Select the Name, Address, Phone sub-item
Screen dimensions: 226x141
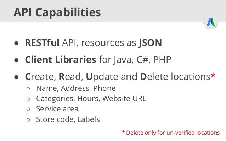[x=76, y=88]
